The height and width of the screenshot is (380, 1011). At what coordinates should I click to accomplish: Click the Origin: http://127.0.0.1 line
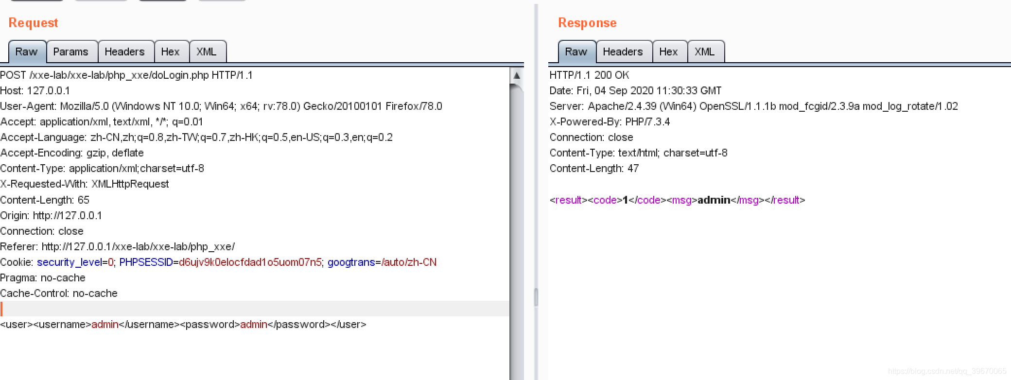point(51,216)
